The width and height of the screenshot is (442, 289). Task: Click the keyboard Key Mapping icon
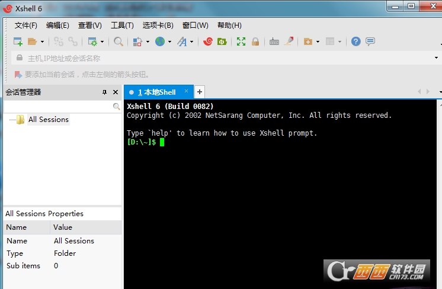pyautogui.click(x=274, y=41)
